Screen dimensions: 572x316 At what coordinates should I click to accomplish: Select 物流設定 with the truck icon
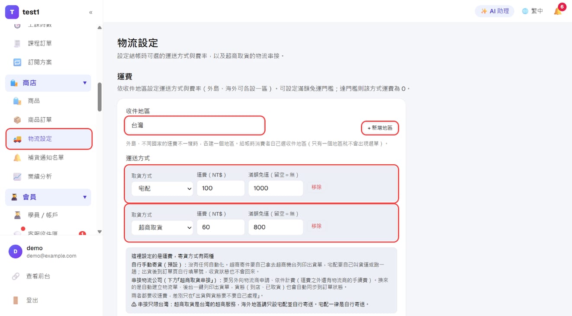[49, 139]
